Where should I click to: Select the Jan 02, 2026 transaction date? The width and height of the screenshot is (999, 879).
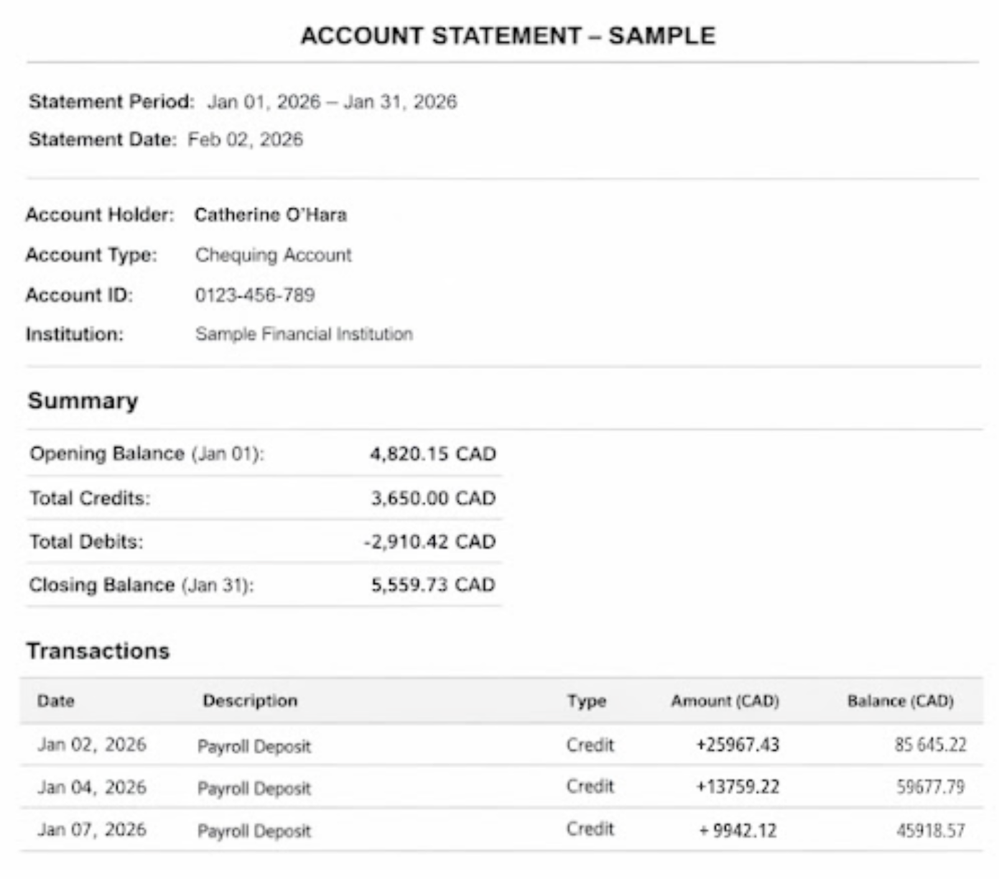pyautogui.click(x=92, y=744)
